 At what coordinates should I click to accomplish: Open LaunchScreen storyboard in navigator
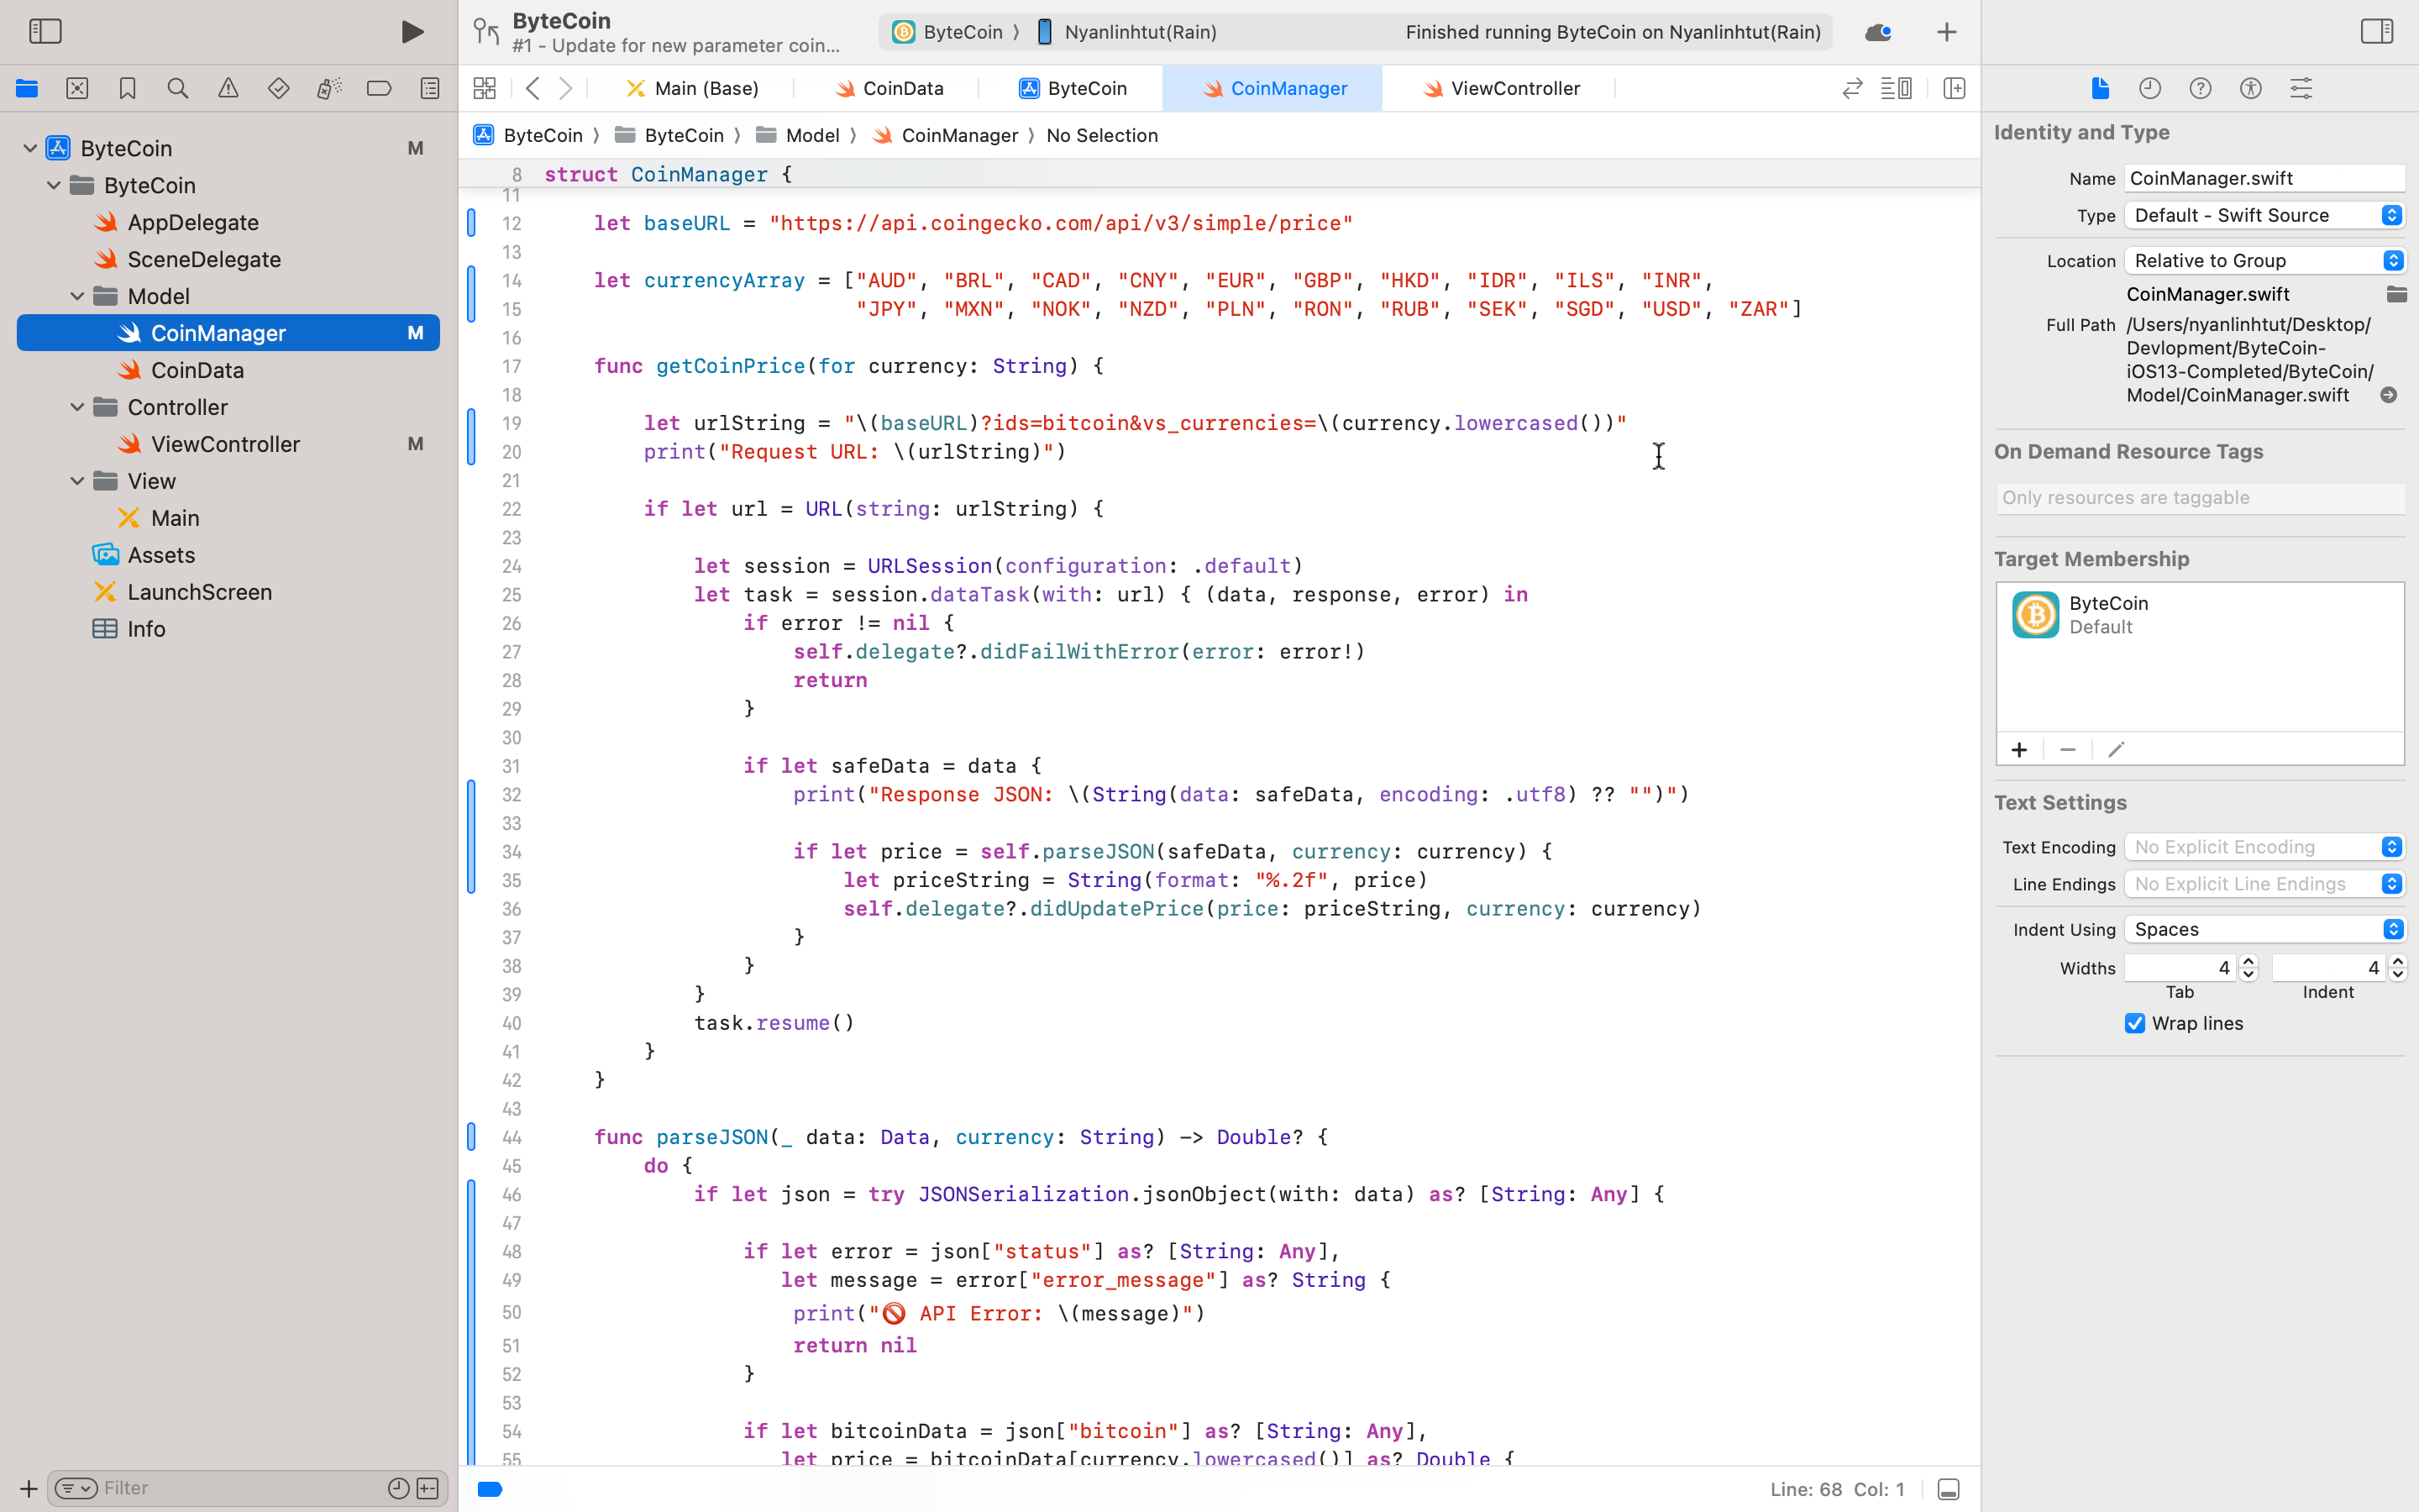tap(199, 592)
